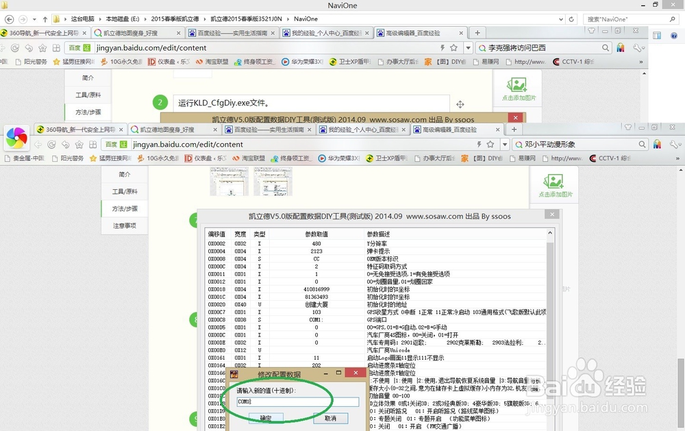
Task: Click lightning speed-mode icon in front browser
Action: (480, 145)
